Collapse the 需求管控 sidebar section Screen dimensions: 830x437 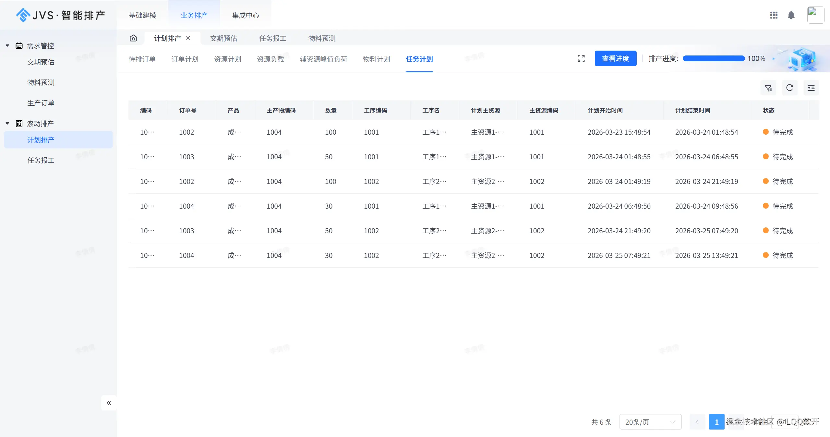tap(7, 45)
